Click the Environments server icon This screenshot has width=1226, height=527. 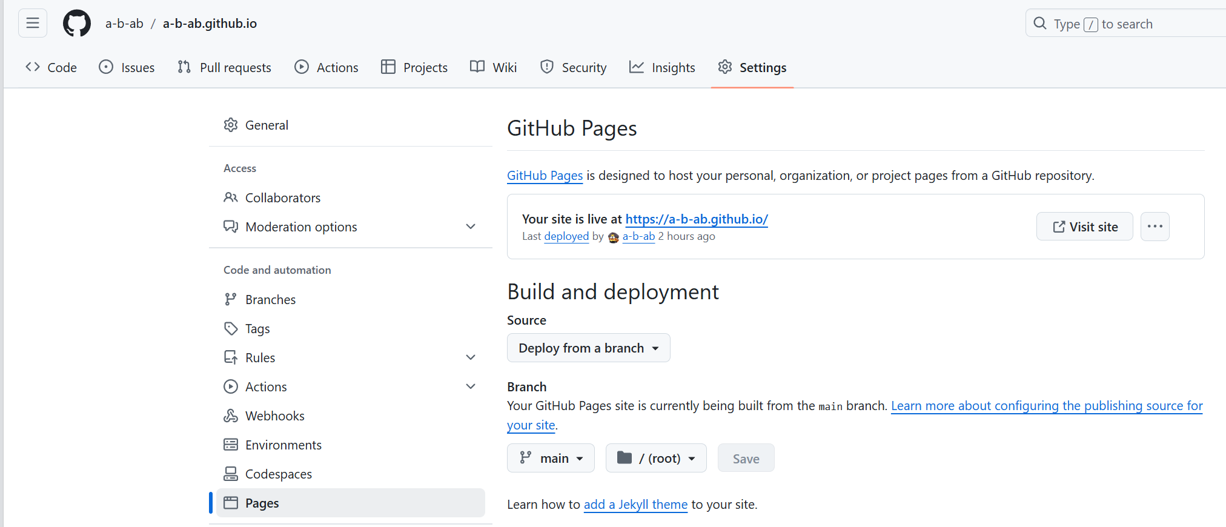(x=231, y=445)
